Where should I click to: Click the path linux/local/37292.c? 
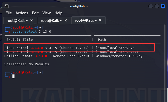pyautogui.click(x=115, y=48)
